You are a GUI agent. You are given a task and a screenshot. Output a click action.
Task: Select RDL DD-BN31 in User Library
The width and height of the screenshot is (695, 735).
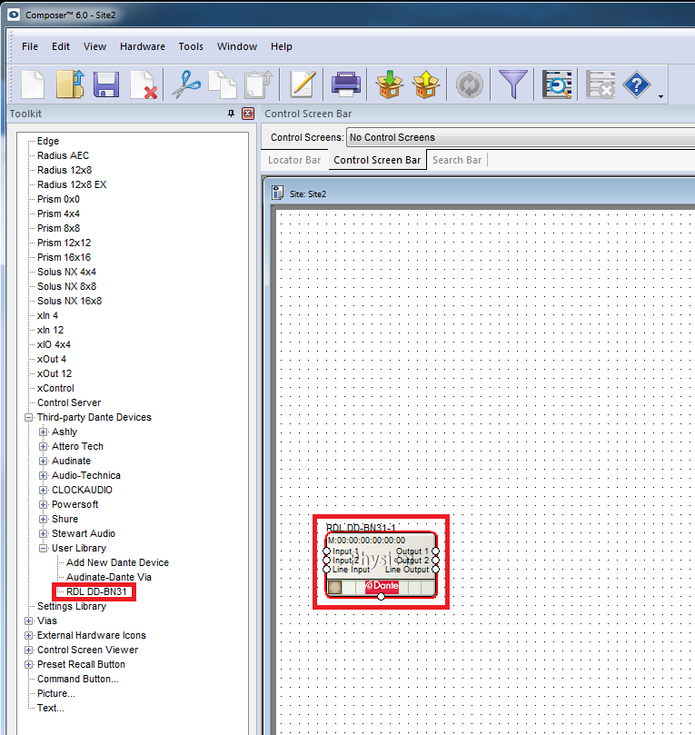tap(96, 591)
